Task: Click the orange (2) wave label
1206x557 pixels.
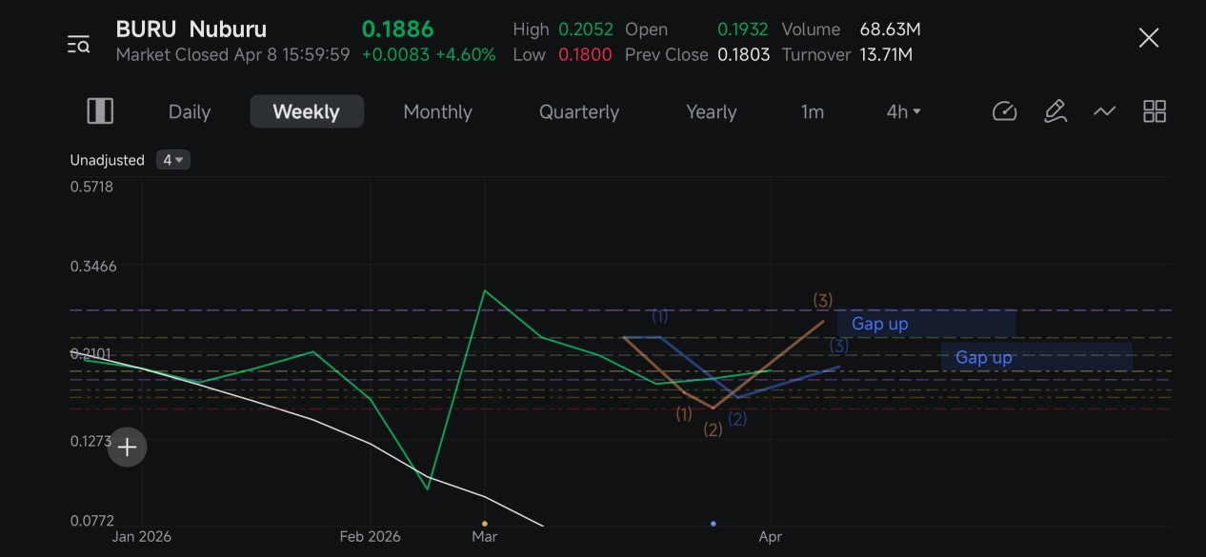Action: [x=713, y=429]
